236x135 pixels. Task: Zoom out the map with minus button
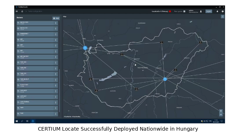221,114
